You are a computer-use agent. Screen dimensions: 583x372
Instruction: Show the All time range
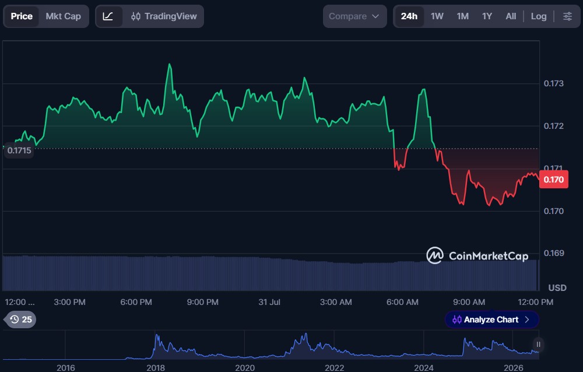[x=511, y=16]
